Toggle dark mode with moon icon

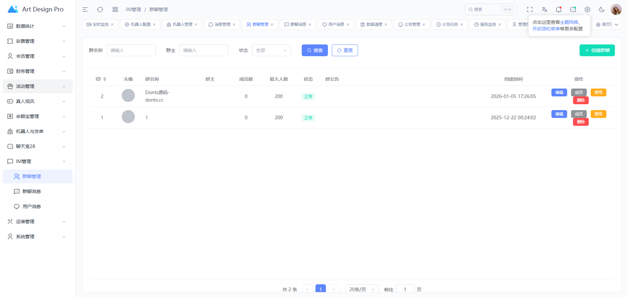click(x=602, y=9)
